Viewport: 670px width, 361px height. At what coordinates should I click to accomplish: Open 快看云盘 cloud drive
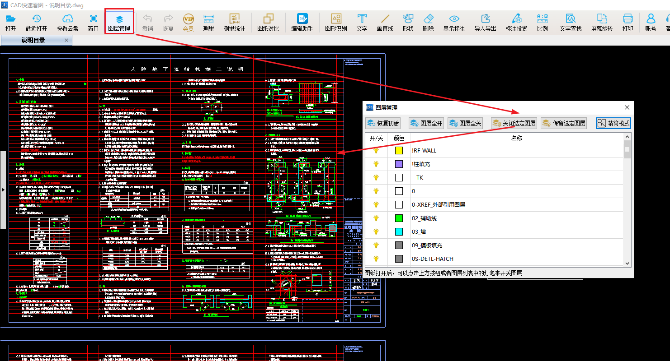click(x=67, y=23)
